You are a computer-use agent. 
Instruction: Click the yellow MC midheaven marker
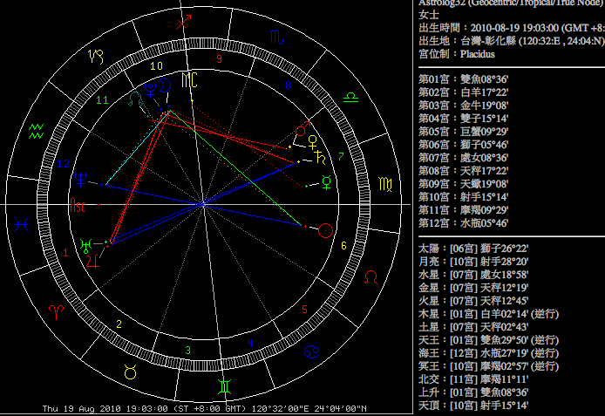click(189, 79)
